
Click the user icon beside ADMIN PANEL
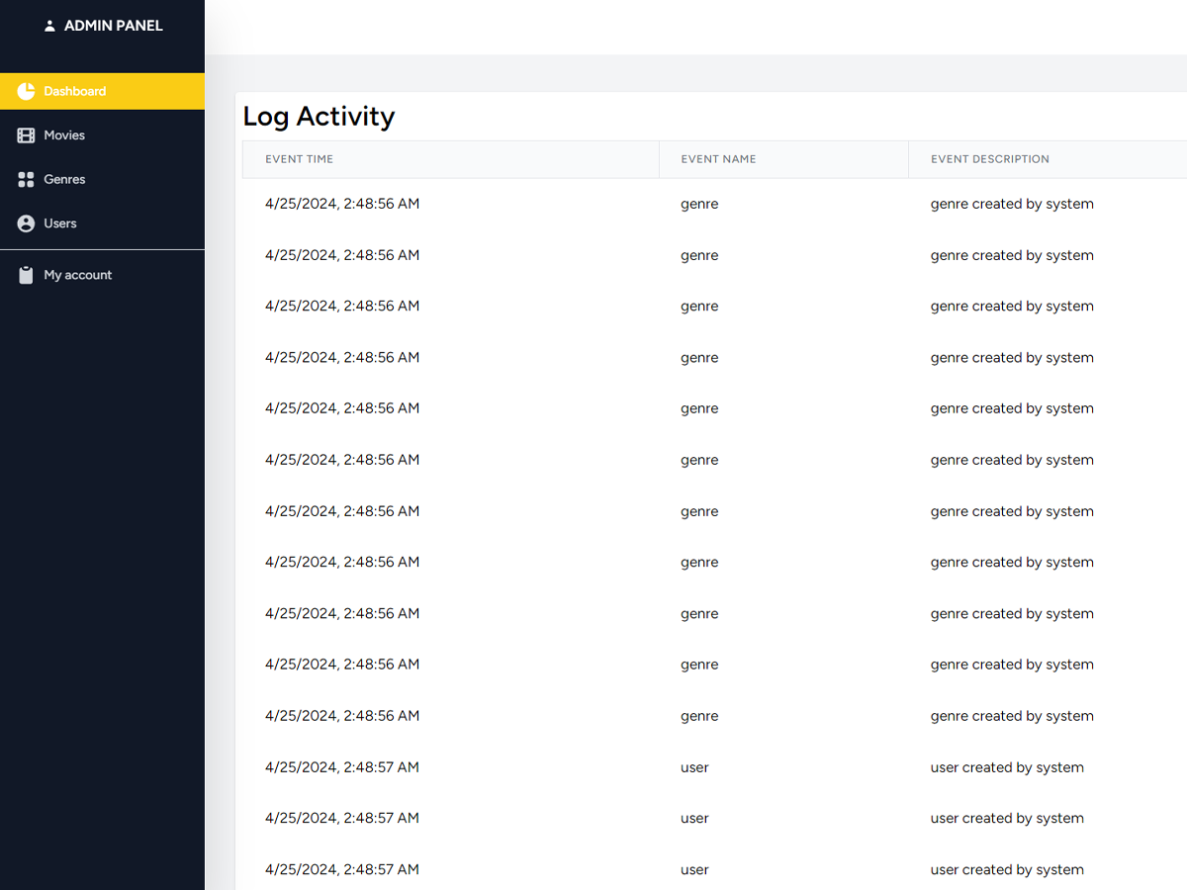(x=49, y=27)
